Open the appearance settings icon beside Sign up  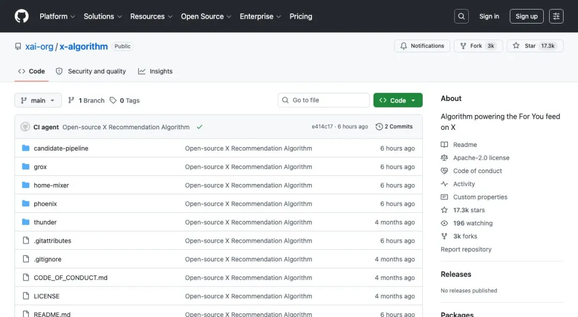[x=556, y=16]
